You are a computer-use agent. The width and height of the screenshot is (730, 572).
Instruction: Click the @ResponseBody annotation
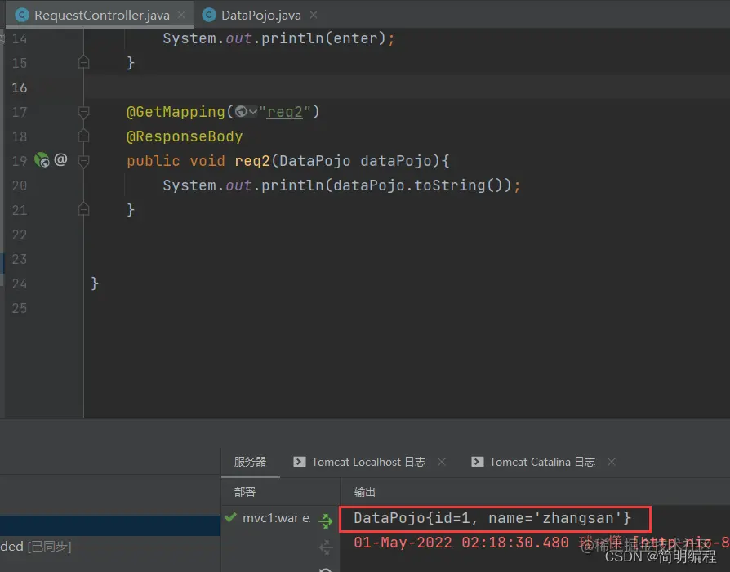pyautogui.click(x=185, y=136)
